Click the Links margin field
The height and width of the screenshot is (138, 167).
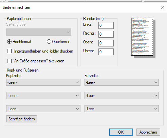click(x=106, y=25)
